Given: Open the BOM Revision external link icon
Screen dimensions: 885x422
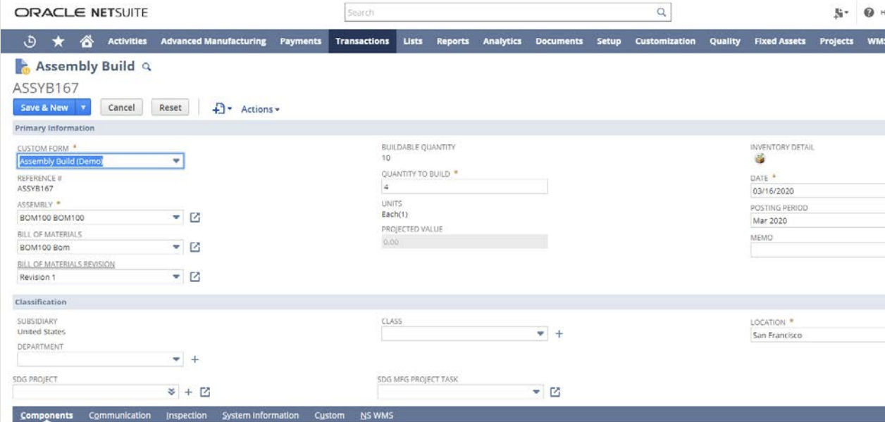Looking at the screenshot, I should [196, 276].
